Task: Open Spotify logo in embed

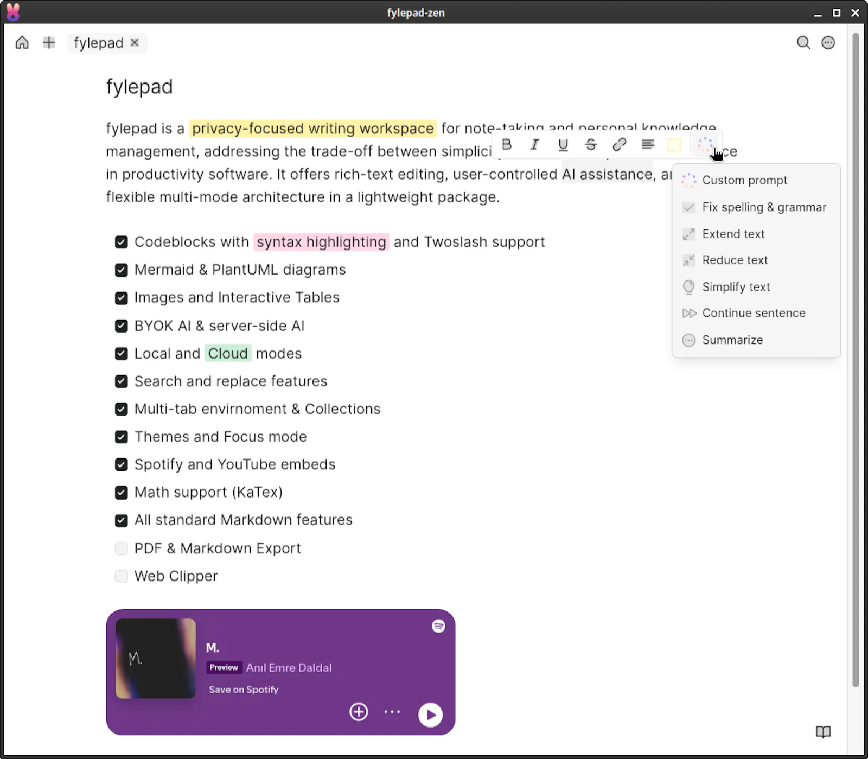Action: (x=438, y=626)
